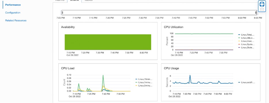Image resolution: width=269 pixels, height=103 pixels.
Task: Click the Percent axis label
Action: point(167,41)
